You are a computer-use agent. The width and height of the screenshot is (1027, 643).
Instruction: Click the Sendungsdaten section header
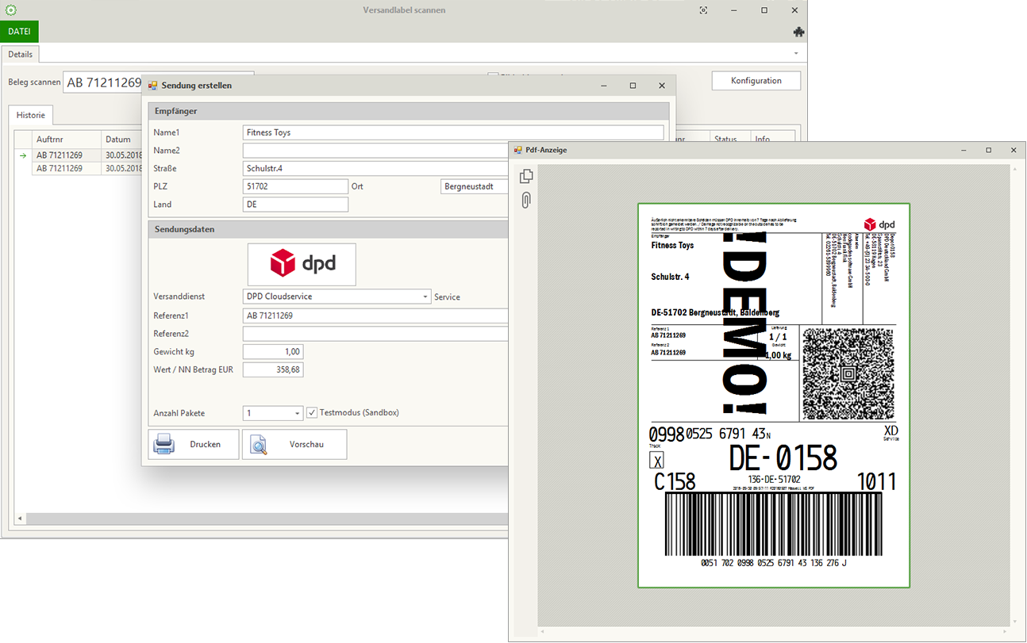pyautogui.click(x=328, y=229)
